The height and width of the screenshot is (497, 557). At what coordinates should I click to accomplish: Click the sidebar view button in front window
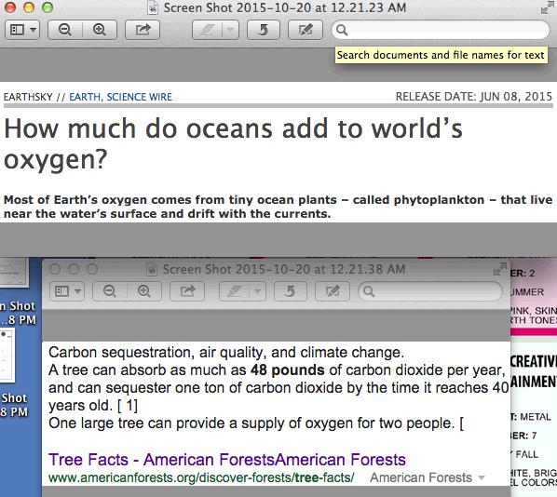tap(17, 30)
